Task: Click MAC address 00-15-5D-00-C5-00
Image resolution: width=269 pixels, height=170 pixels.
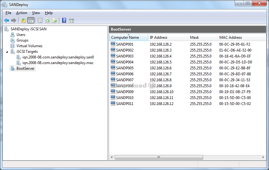Action: click(x=235, y=98)
